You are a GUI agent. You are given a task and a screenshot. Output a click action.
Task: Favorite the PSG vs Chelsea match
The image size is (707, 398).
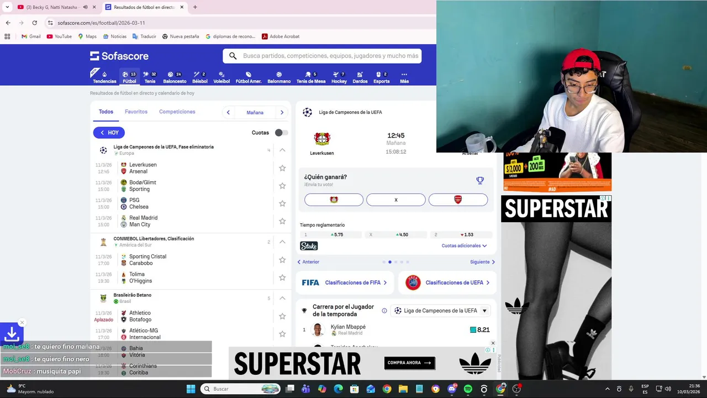click(282, 203)
